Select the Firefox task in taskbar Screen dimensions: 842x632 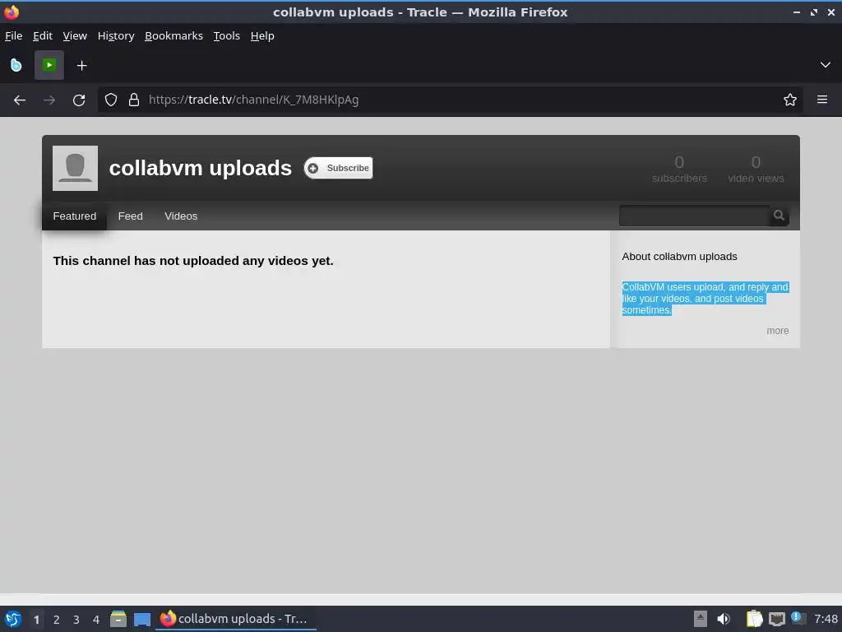(236, 619)
